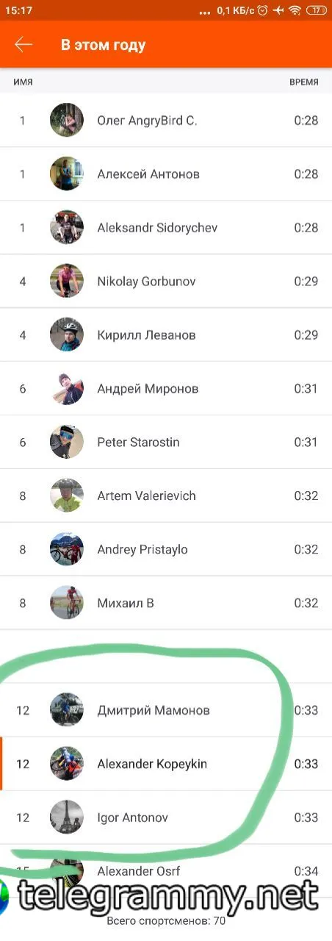Open Andrey Pristaylo's name link
This screenshot has height=941, width=332.
click(142, 549)
